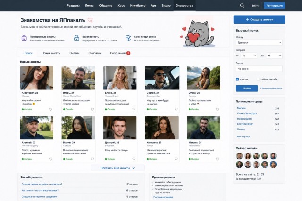Open Анастасия's profile photo
The image size is (302, 201).
click(x=37, y=78)
